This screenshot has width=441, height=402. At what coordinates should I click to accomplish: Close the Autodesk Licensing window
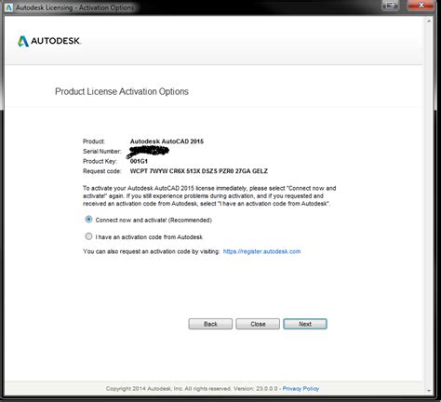[x=421, y=6]
